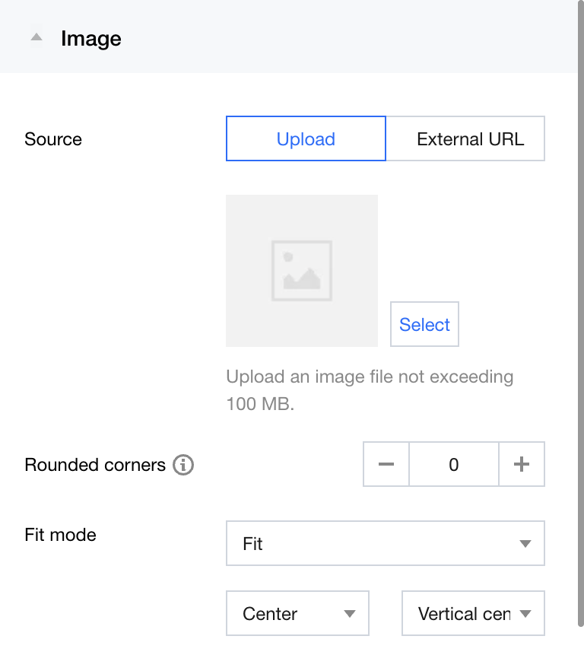Viewport: 584px width, 671px height.
Task: Switch source to External URL tab
Action: pos(470,139)
